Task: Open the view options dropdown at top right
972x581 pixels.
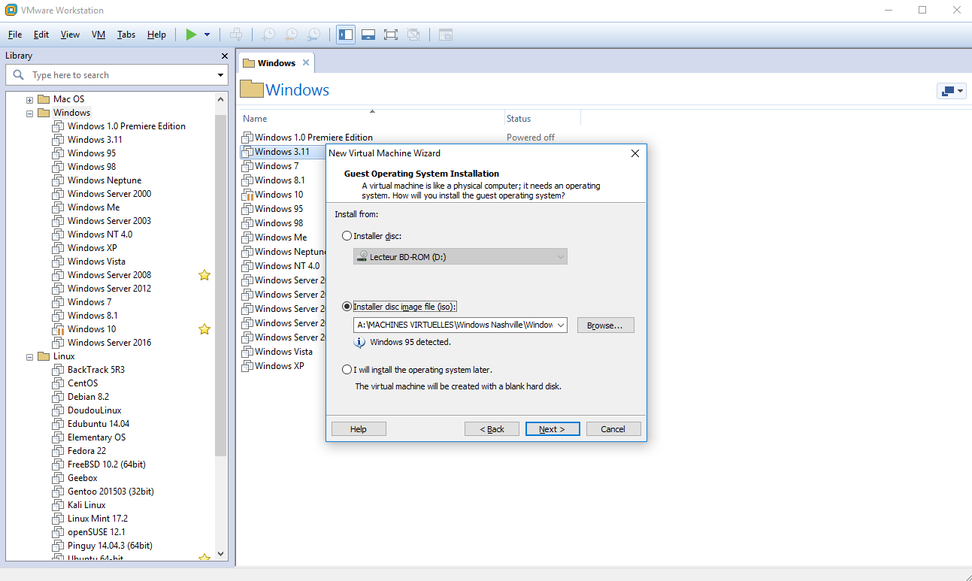Action: tap(951, 91)
